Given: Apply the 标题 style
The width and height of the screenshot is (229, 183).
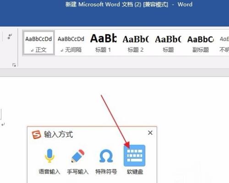Looking at the screenshot, I should point(168,43).
